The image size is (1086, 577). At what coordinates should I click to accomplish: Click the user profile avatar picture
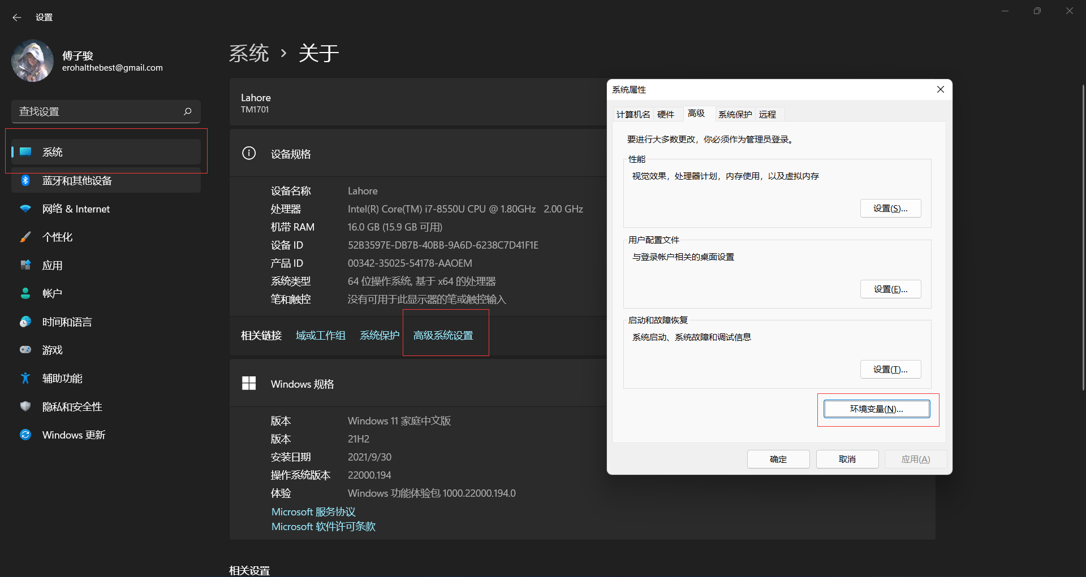32,61
